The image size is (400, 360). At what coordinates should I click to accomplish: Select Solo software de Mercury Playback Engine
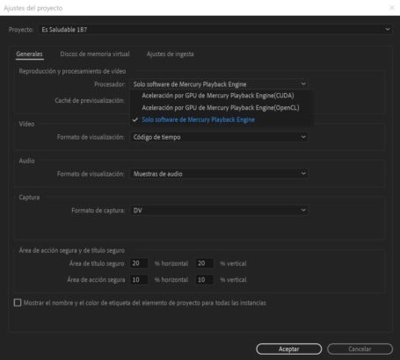[198, 119]
